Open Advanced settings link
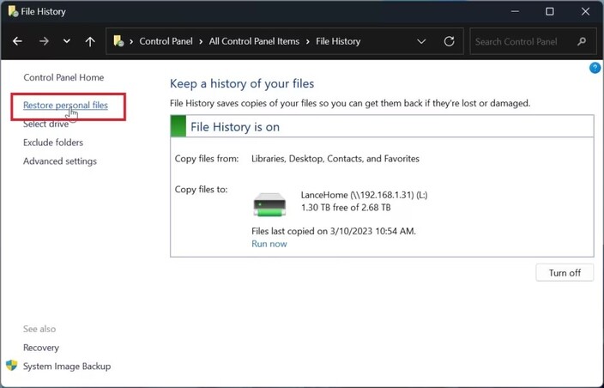 (x=60, y=161)
